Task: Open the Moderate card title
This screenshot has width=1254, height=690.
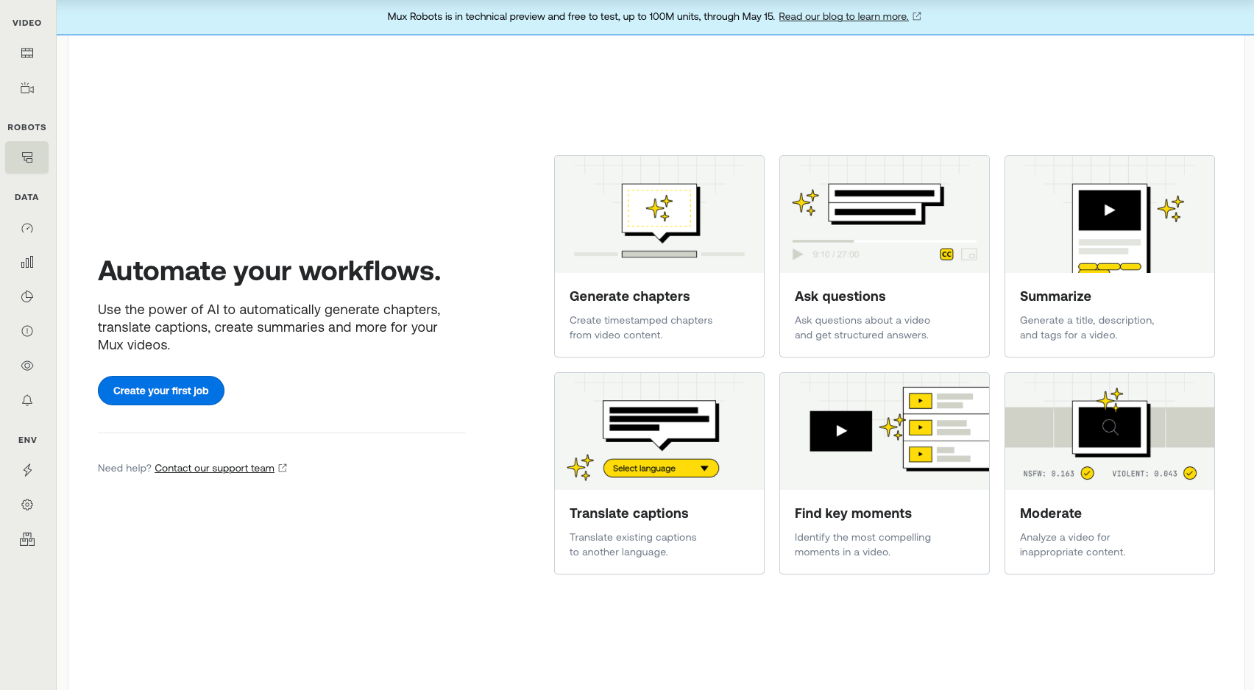Action: [x=1050, y=513]
